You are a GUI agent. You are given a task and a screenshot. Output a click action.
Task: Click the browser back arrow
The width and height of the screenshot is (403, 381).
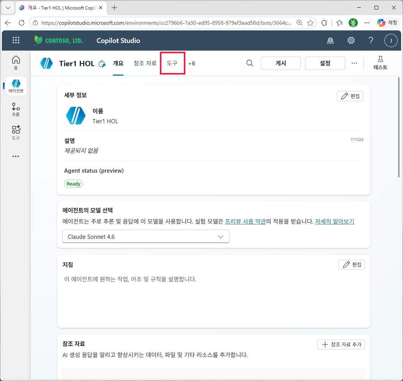pyautogui.click(x=8, y=23)
